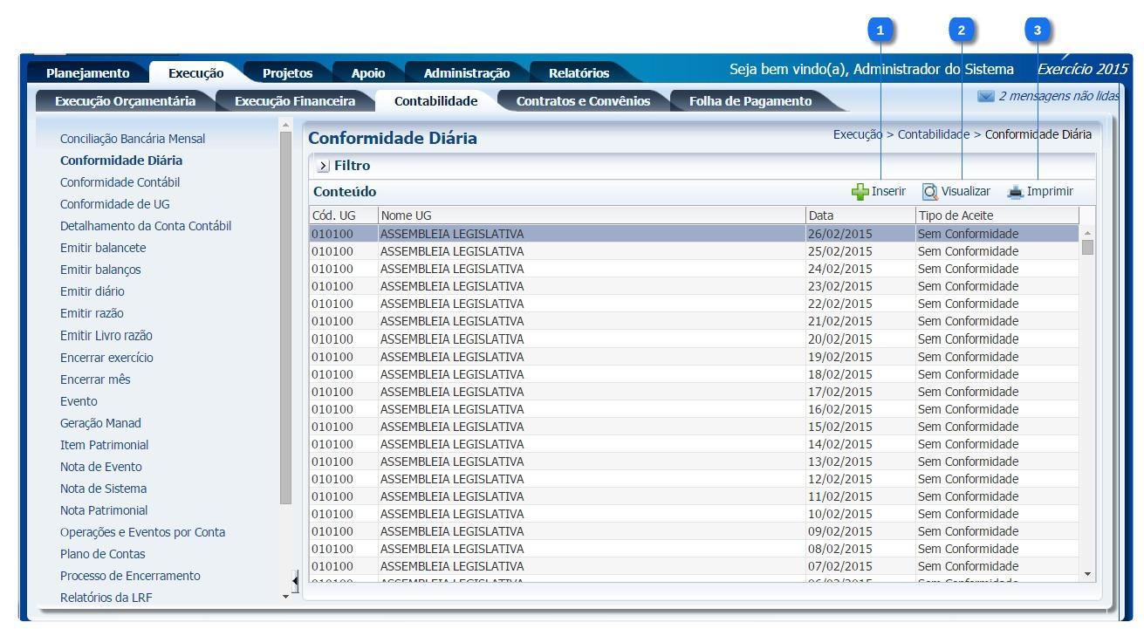The height and width of the screenshot is (629, 1144).
Task: Open Conciliação Bancária Mensal in sidebar
Action: [x=133, y=139]
